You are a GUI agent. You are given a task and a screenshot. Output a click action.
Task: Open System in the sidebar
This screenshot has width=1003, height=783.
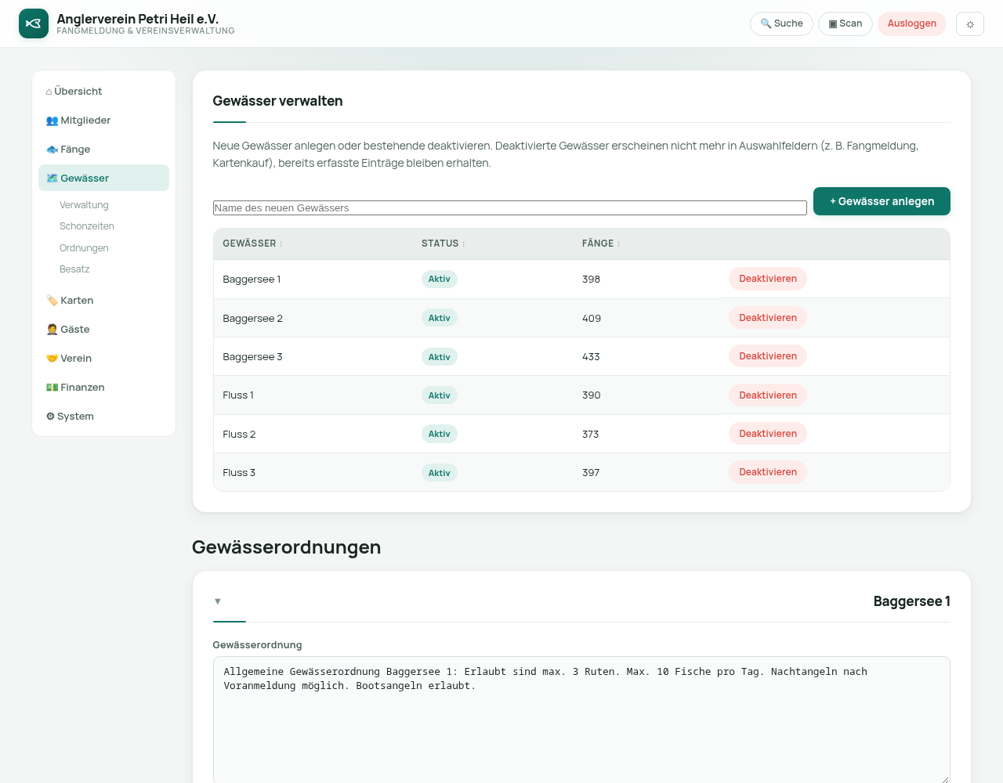[x=103, y=417]
